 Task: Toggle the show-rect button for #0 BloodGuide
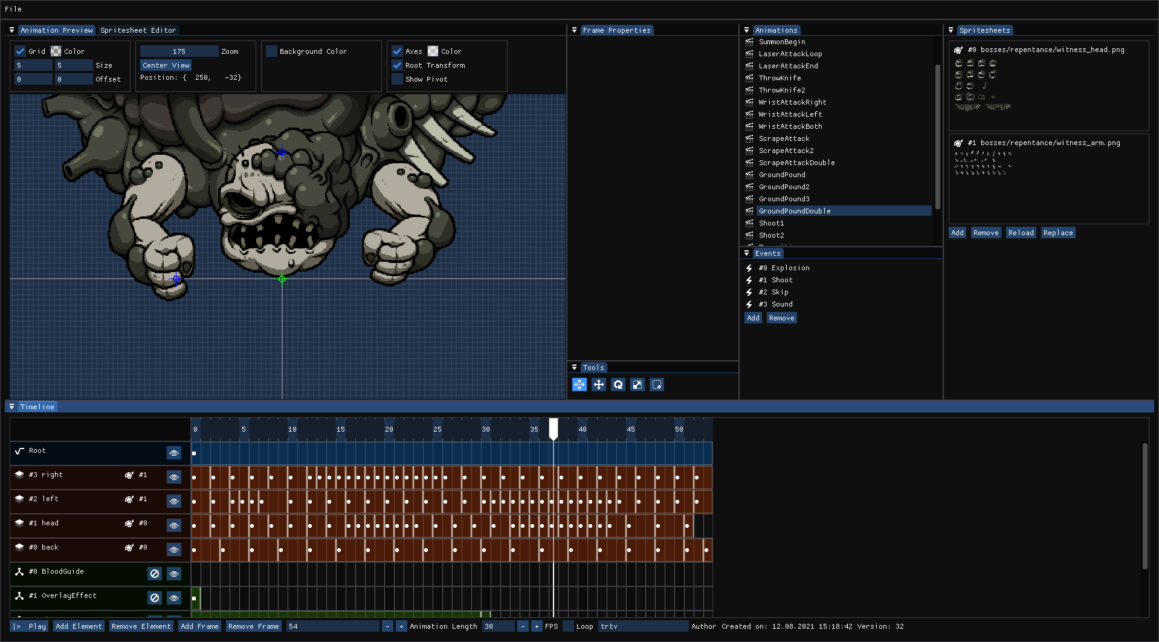click(x=155, y=574)
